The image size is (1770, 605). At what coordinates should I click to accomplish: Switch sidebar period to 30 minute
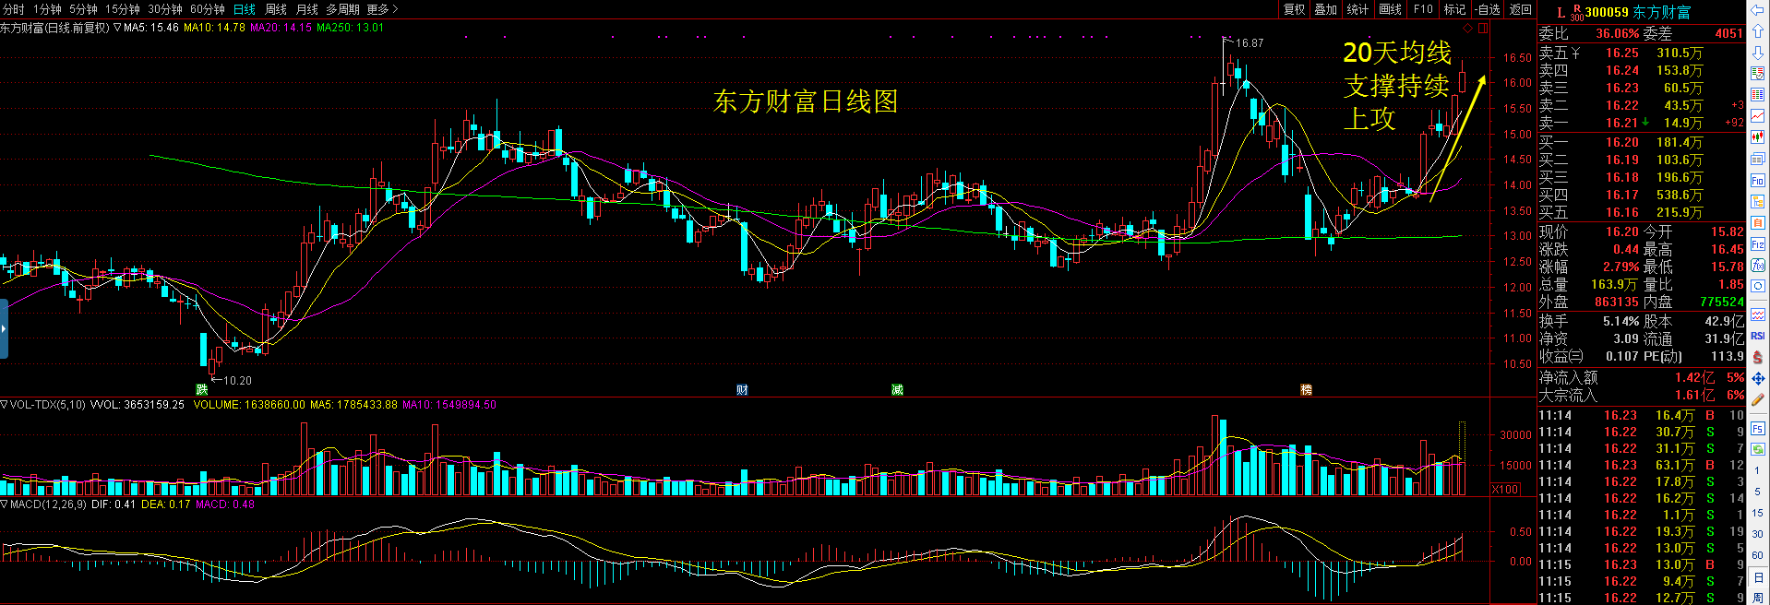point(1758,534)
